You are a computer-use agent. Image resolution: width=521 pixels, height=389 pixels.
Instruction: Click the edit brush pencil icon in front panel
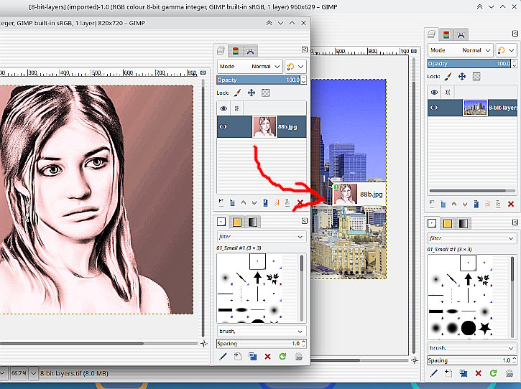223,356
